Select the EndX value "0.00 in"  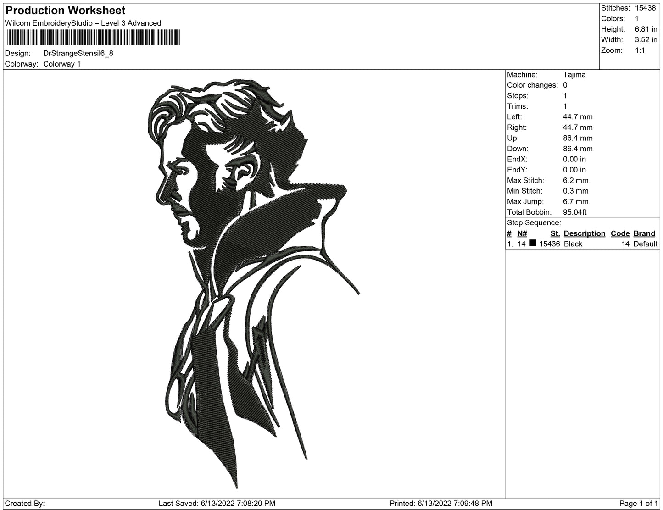tap(574, 159)
